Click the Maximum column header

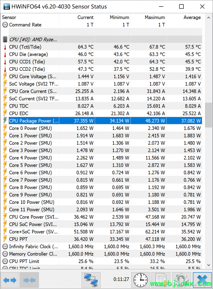149,17
